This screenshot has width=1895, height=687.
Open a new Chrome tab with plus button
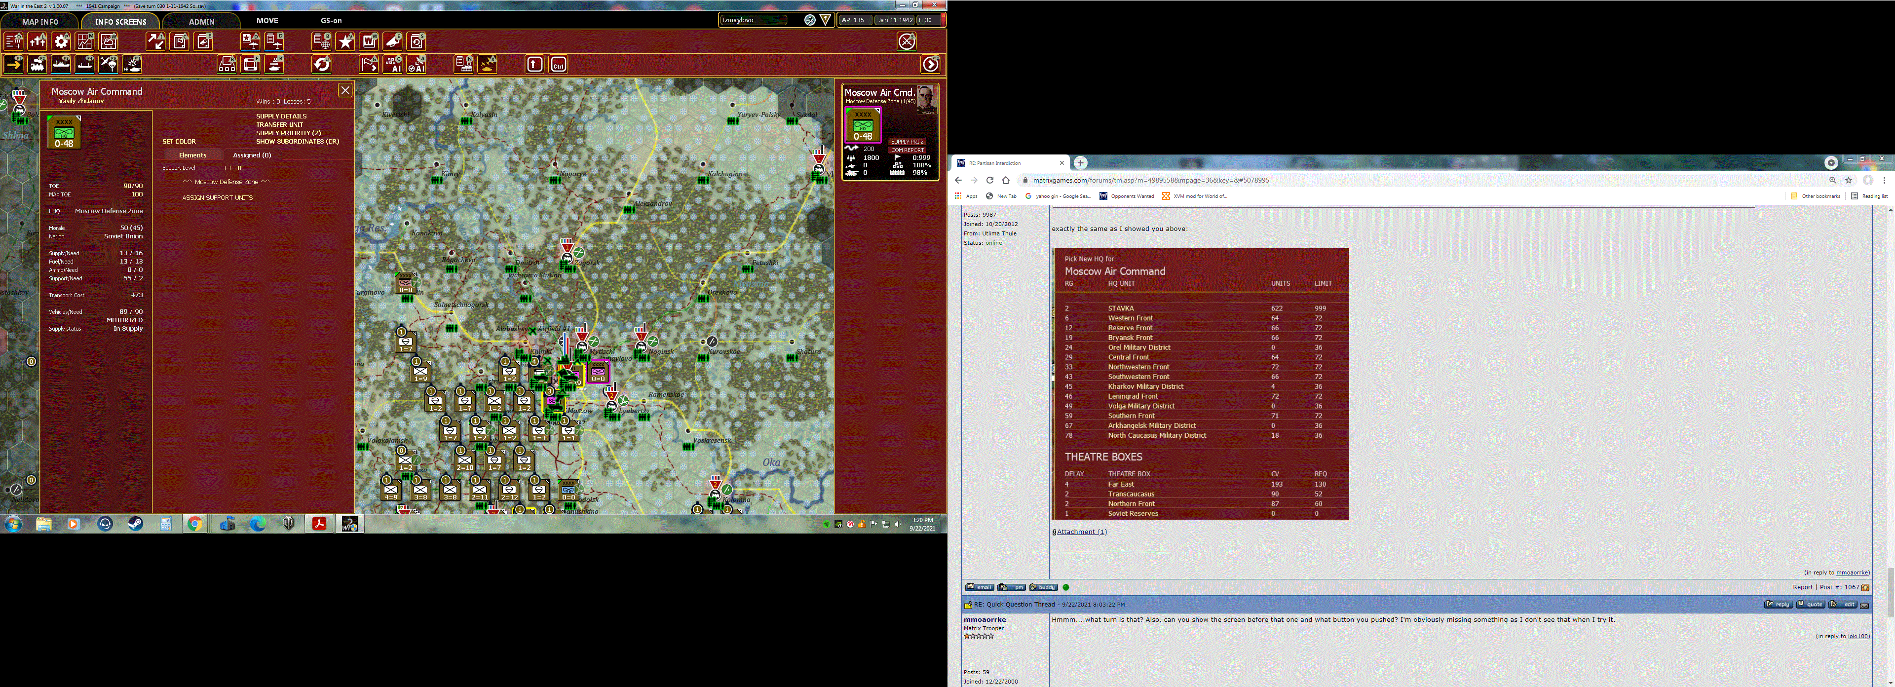(x=1080, y=162)
